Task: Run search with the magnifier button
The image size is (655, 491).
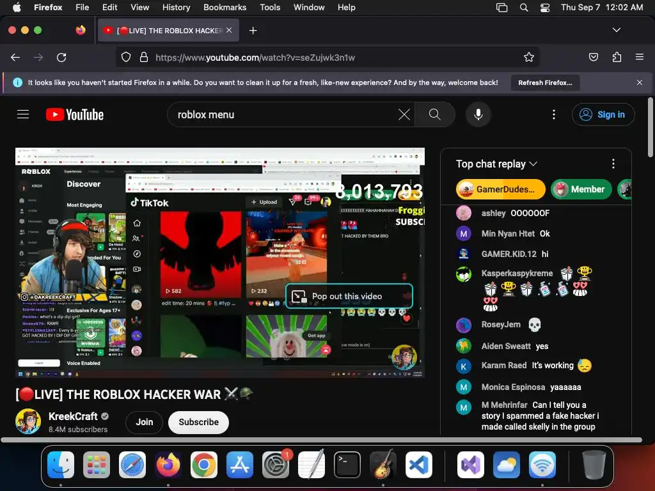Action: point(434,114)
